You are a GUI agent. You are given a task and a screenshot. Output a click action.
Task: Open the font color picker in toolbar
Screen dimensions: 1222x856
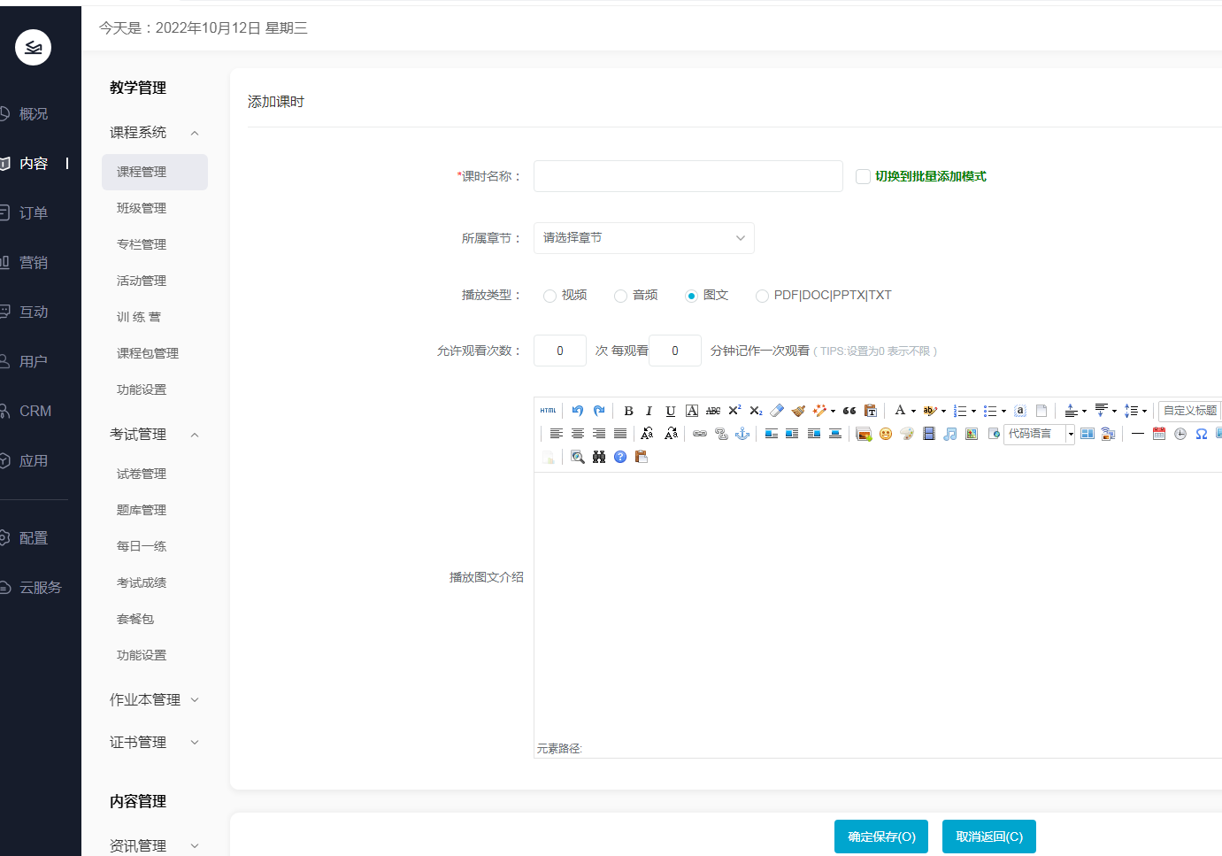pos(901,411)
